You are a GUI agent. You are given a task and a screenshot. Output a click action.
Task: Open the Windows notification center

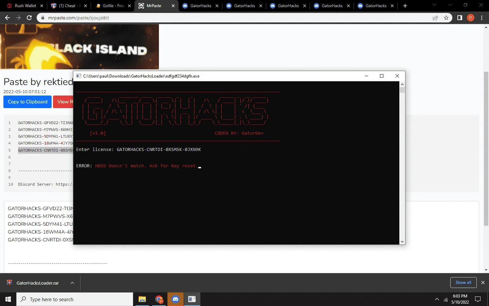pyautogui.click(x=478, y=299)
